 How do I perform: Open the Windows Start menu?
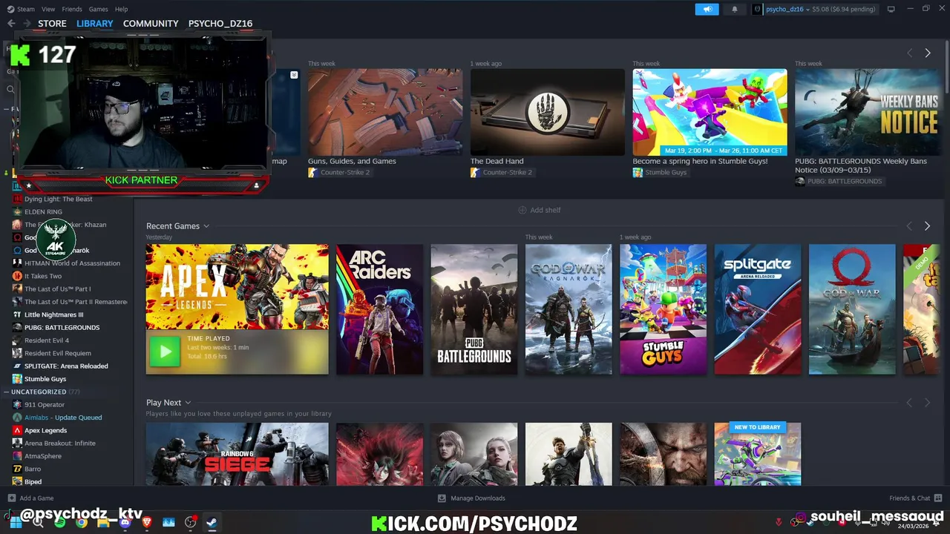pos(16,522)
